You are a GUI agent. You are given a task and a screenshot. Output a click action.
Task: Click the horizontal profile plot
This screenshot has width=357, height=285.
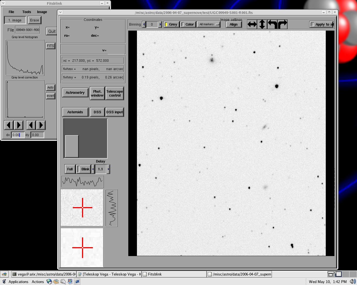tap(82, 181)
